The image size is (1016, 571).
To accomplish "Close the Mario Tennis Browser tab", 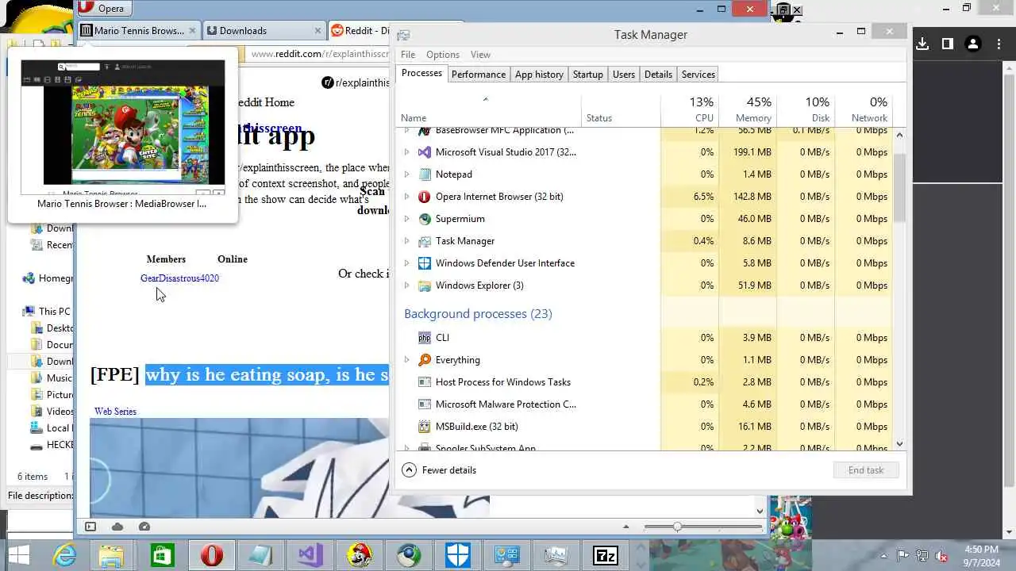I will pos(191,31).
